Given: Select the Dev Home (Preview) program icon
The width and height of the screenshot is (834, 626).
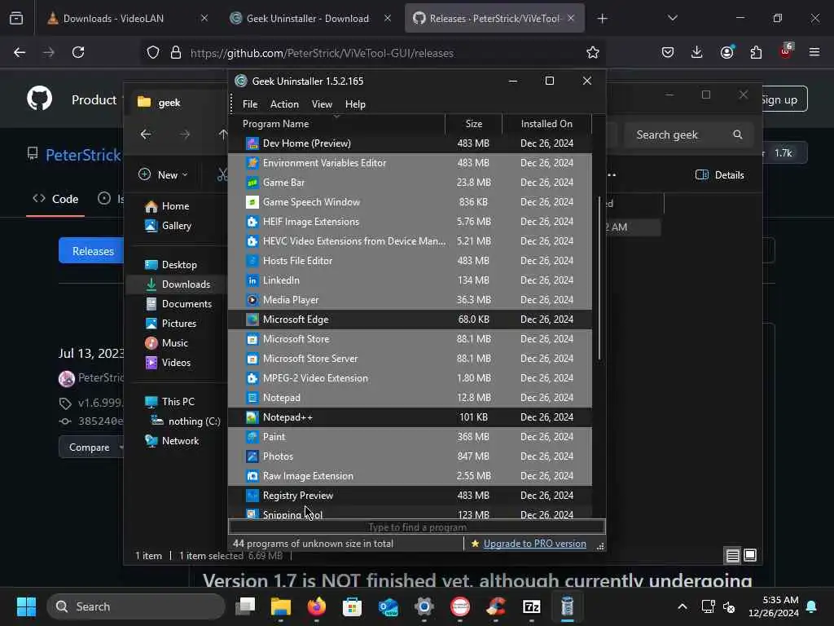Looking at the screenshot, I should [252, 143].
